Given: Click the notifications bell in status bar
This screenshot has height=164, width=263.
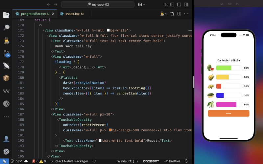Looking at the screenshot, I should coord(186,161).
